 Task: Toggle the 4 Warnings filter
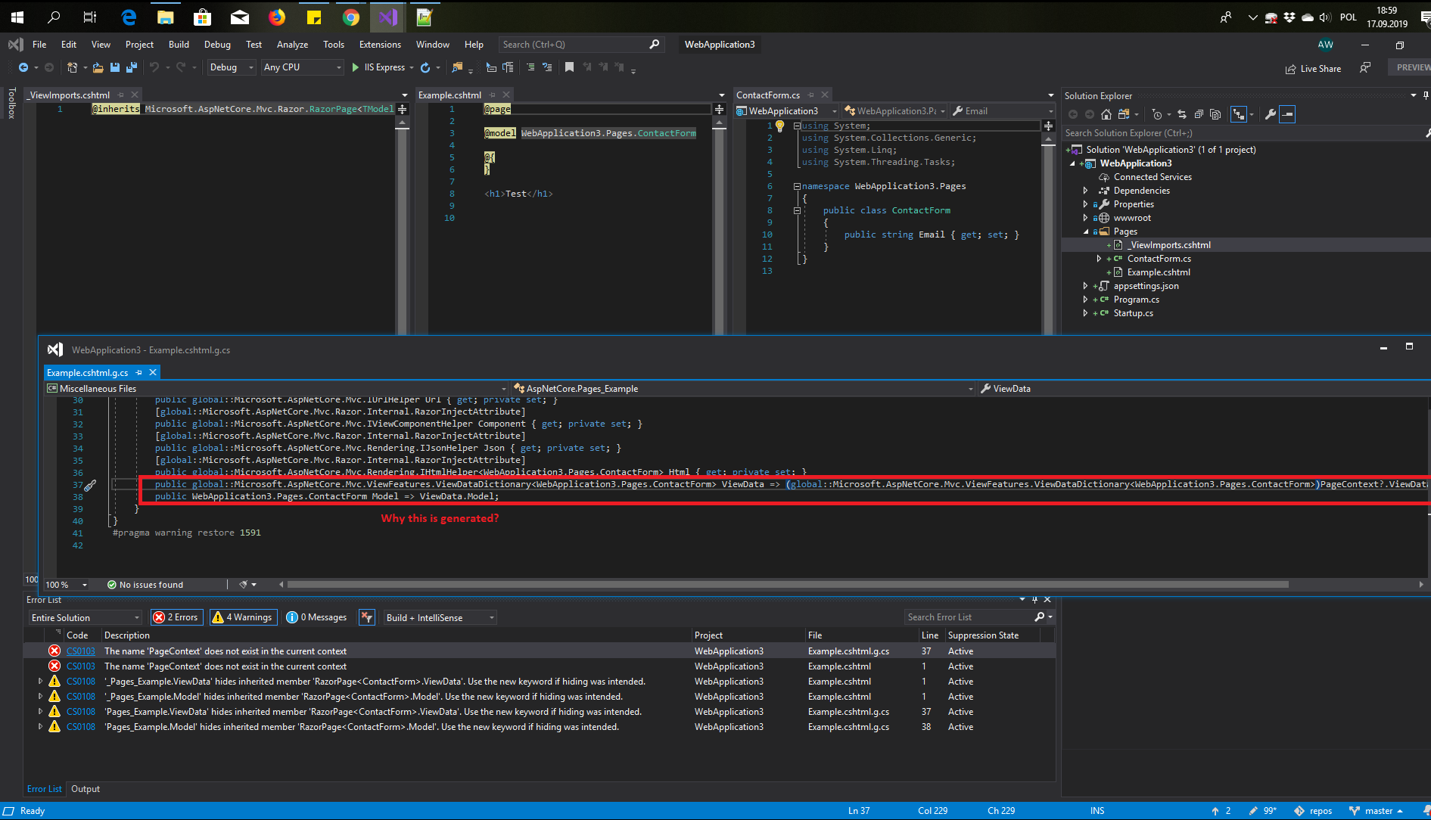click(x=242, y=617)
